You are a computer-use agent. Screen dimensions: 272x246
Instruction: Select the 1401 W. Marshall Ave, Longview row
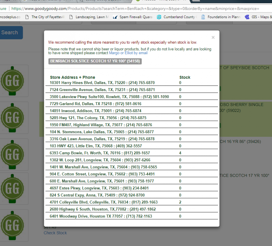[x=132, y=167]
